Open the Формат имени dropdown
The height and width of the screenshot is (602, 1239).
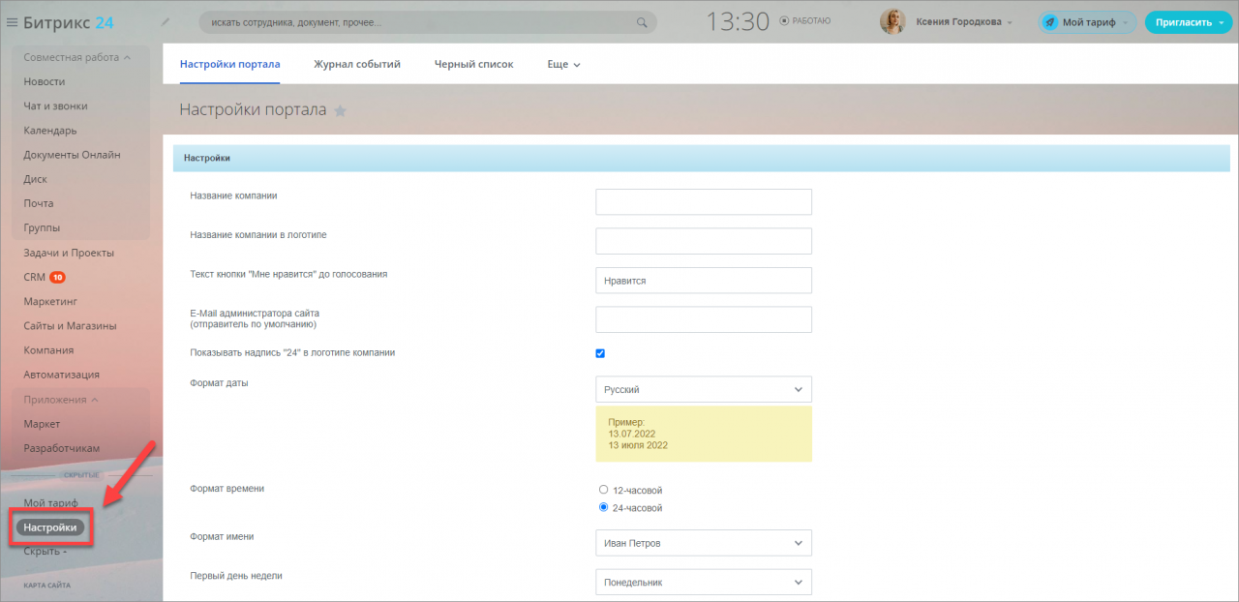703,543
